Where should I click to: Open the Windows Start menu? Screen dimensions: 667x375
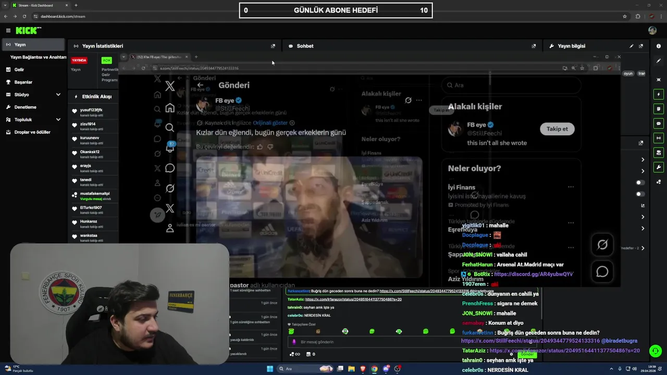(270, 369)
